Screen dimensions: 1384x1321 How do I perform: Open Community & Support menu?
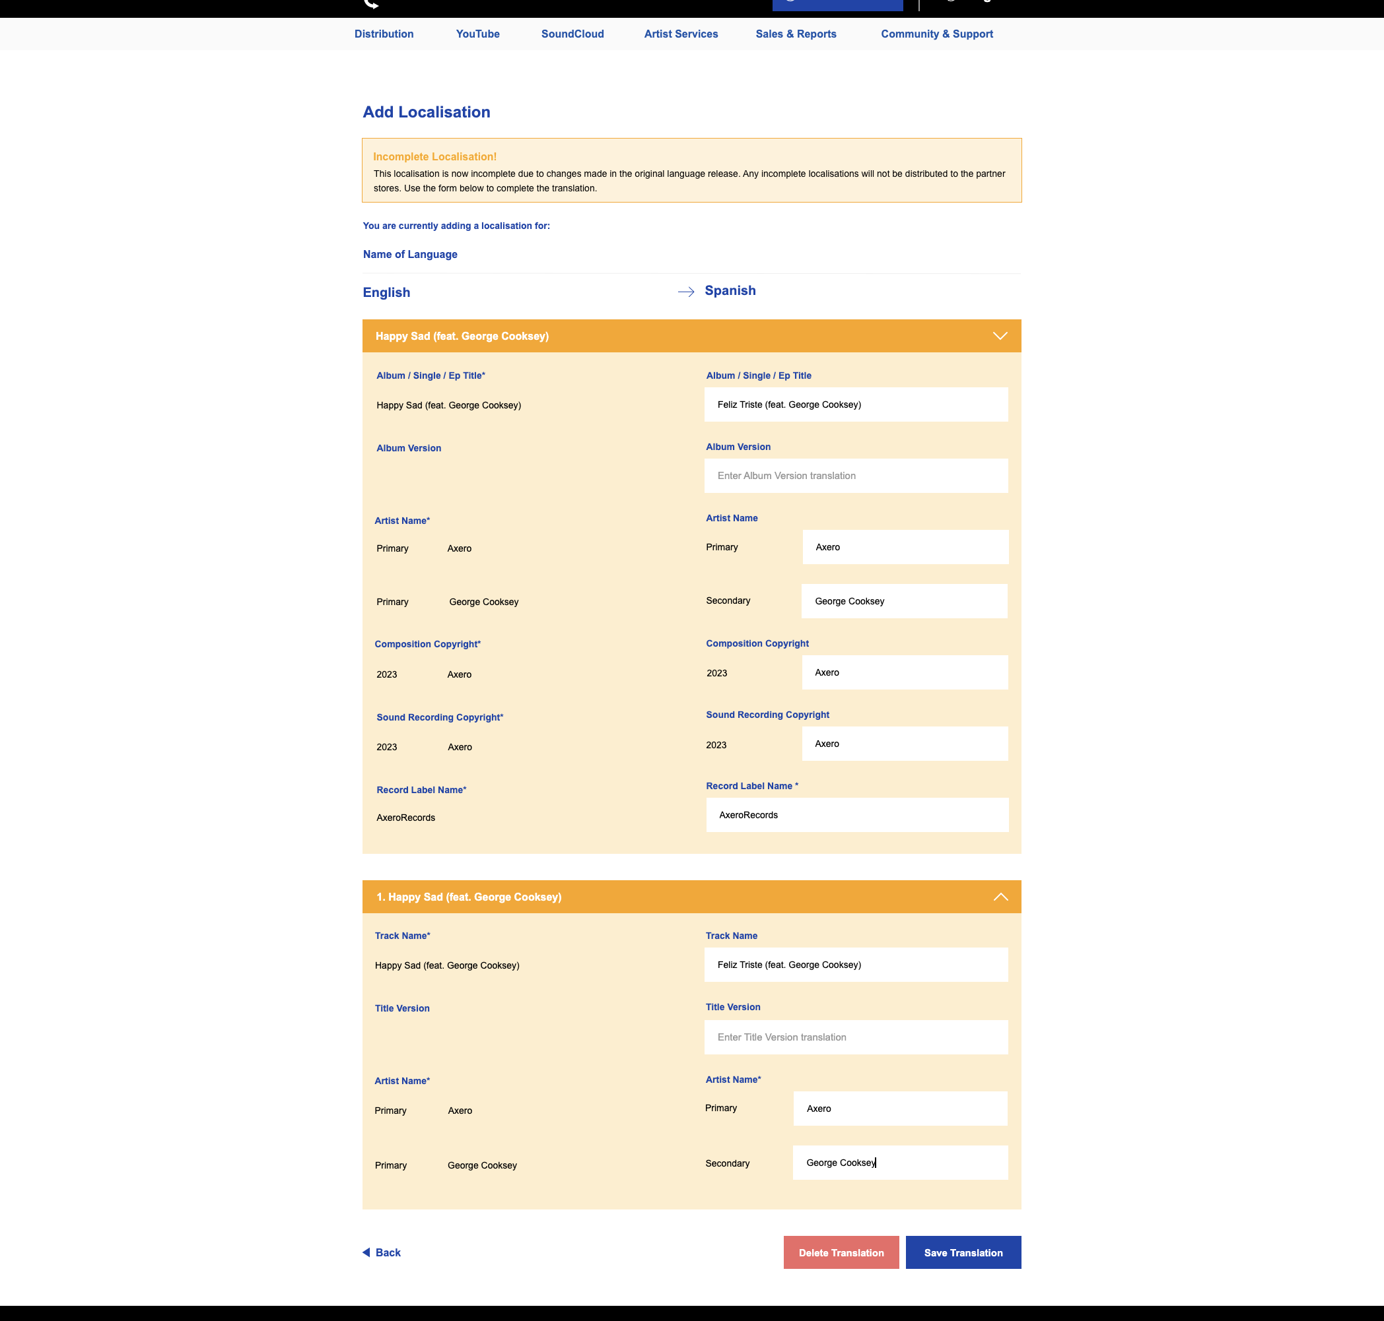pyautogui.click(x=936, y=34)
